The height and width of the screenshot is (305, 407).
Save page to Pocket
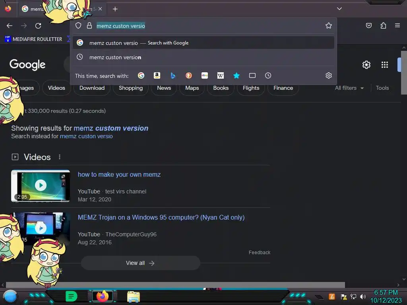[368, 25]
